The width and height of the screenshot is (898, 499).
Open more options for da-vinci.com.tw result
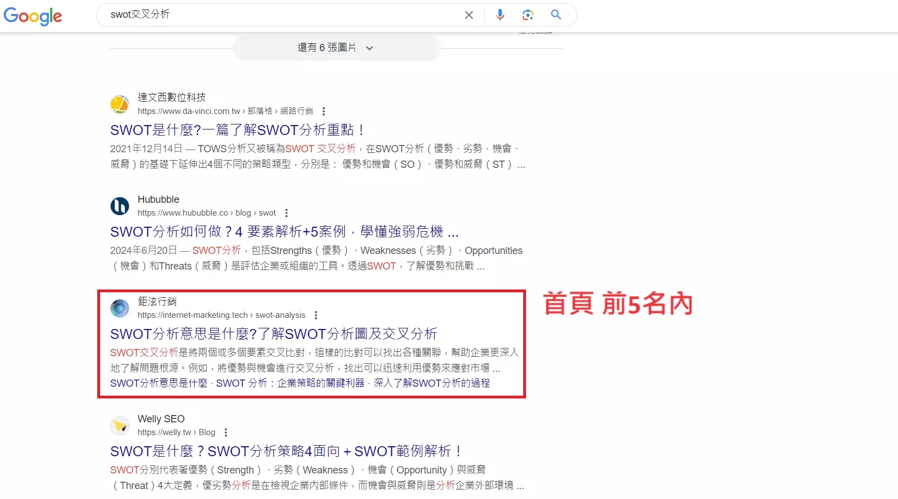(324, 111)
